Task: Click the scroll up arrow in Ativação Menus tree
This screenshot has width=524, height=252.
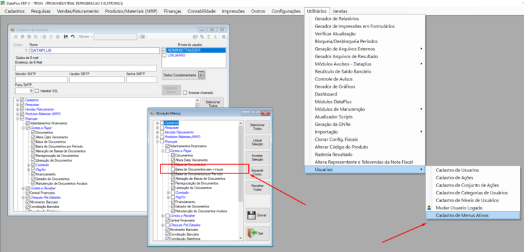Action: [240, 123]
